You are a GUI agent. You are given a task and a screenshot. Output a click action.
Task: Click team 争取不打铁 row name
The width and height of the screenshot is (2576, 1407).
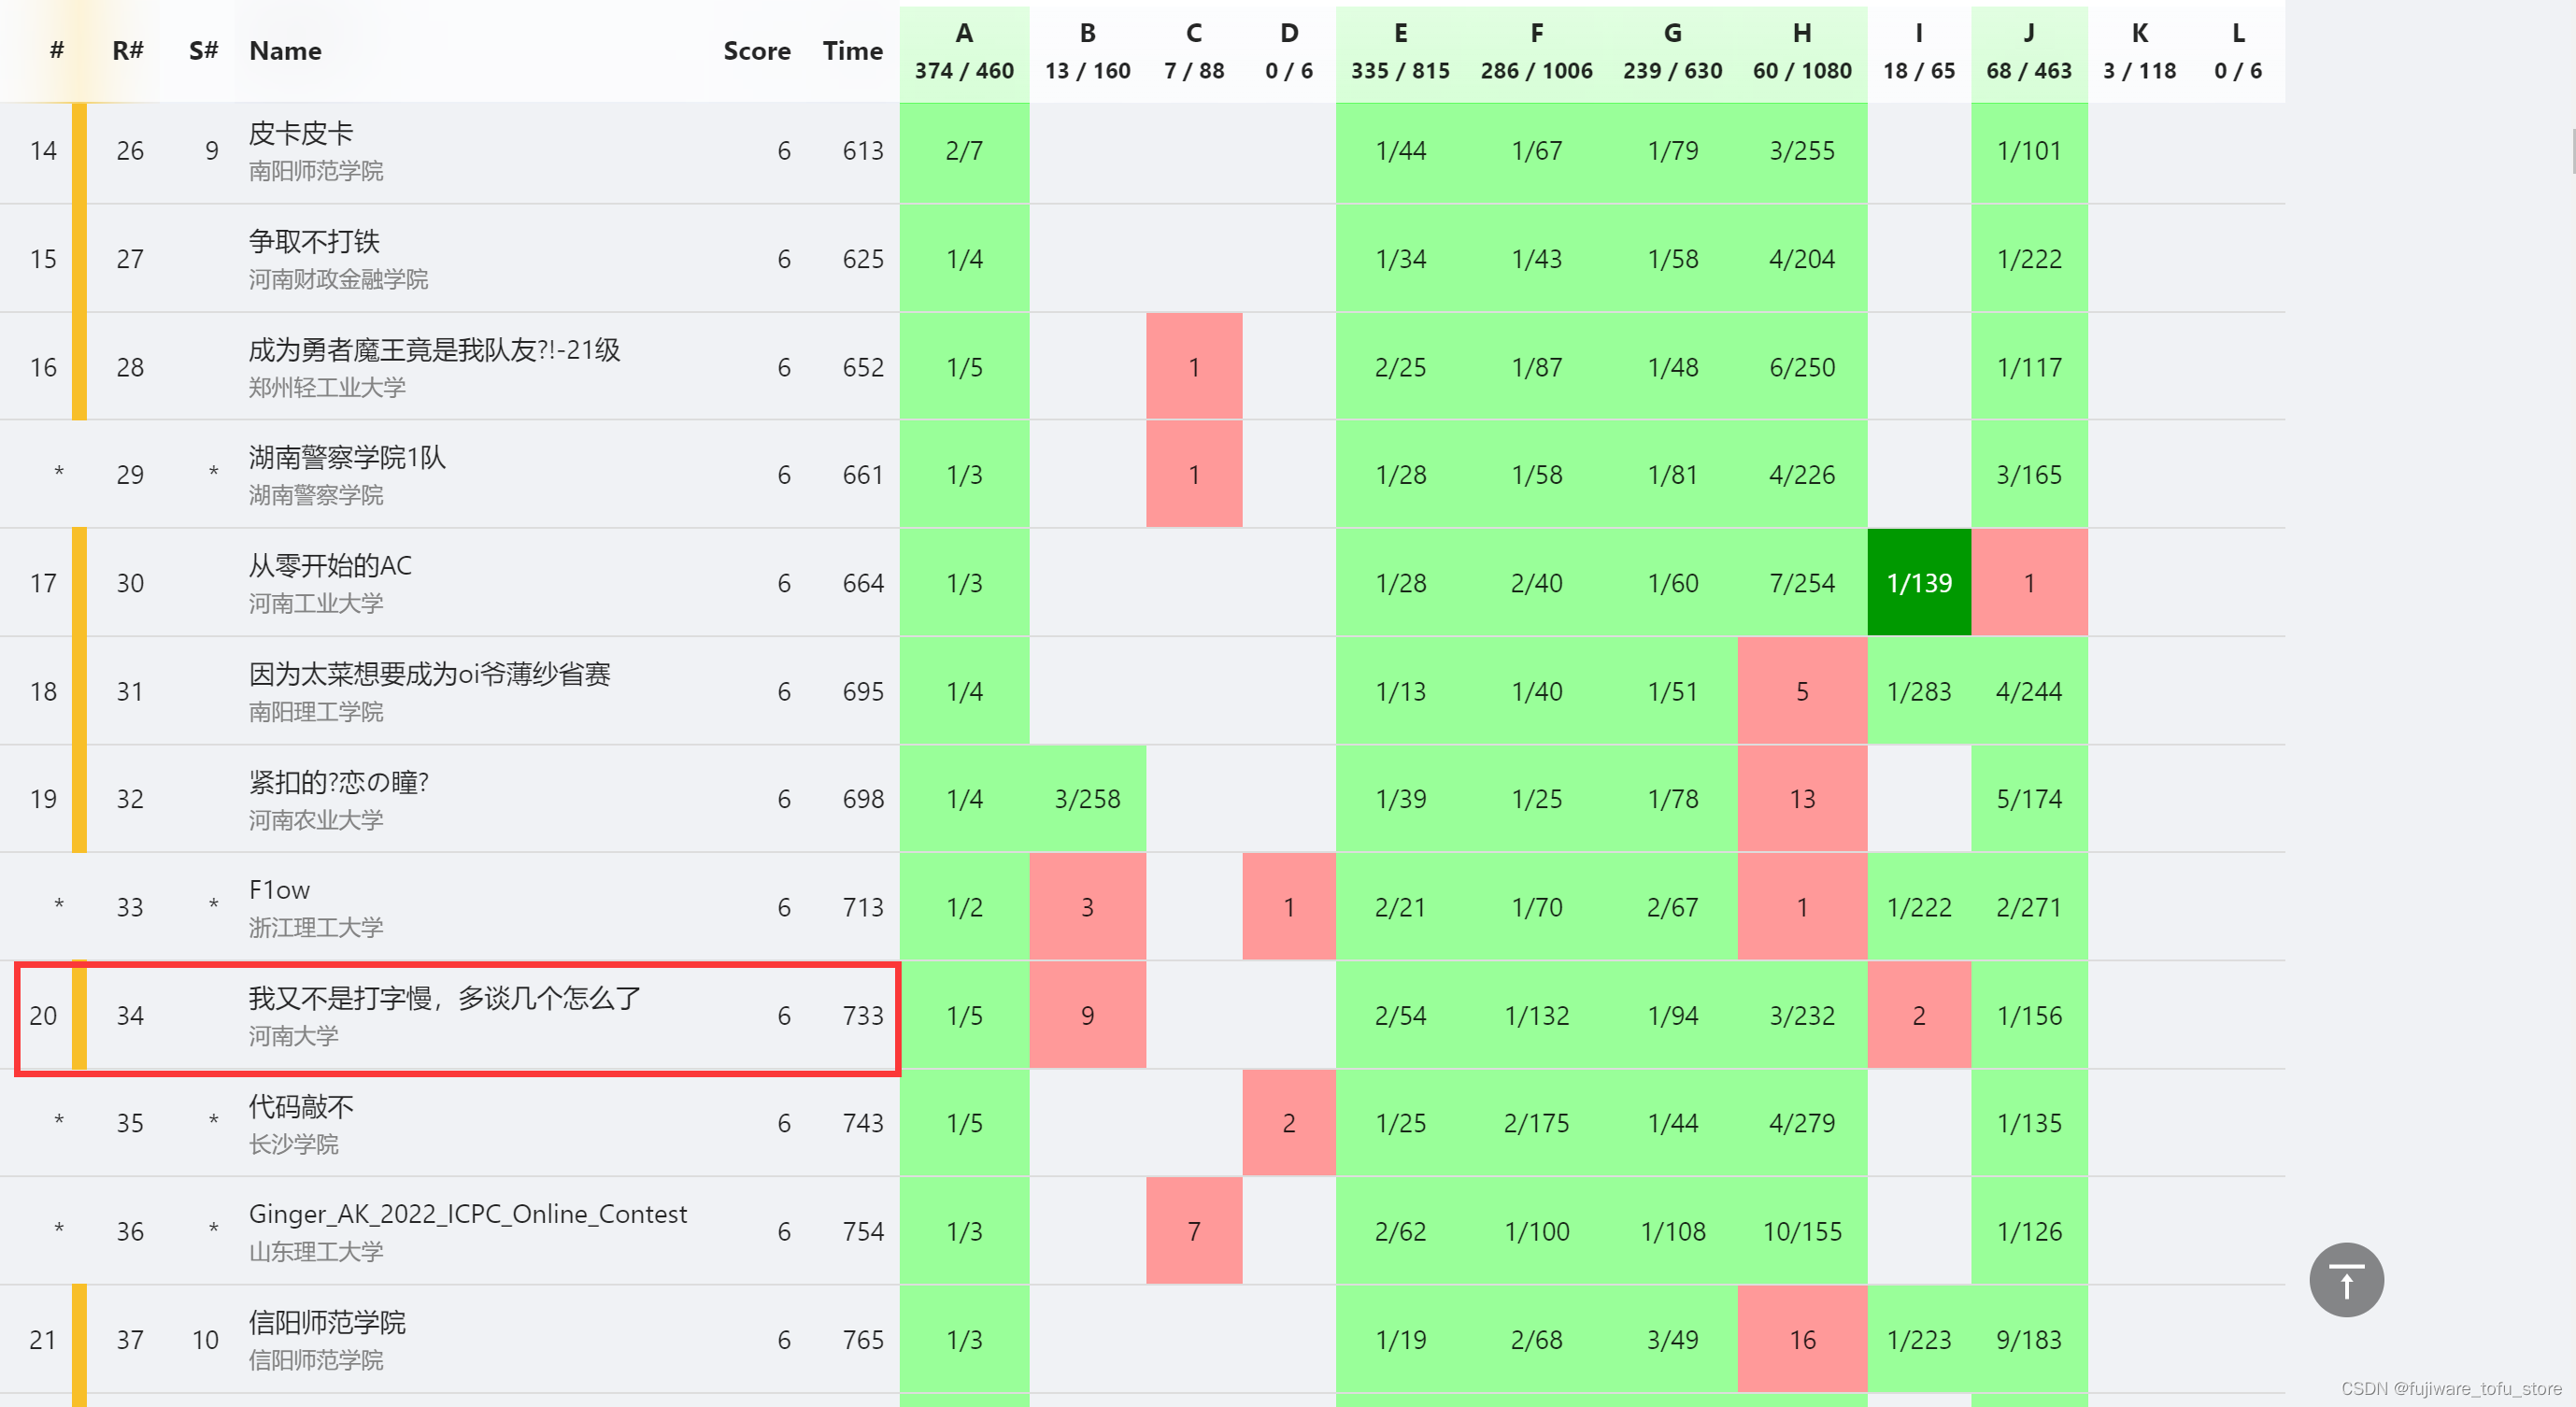tap(314, 241)
